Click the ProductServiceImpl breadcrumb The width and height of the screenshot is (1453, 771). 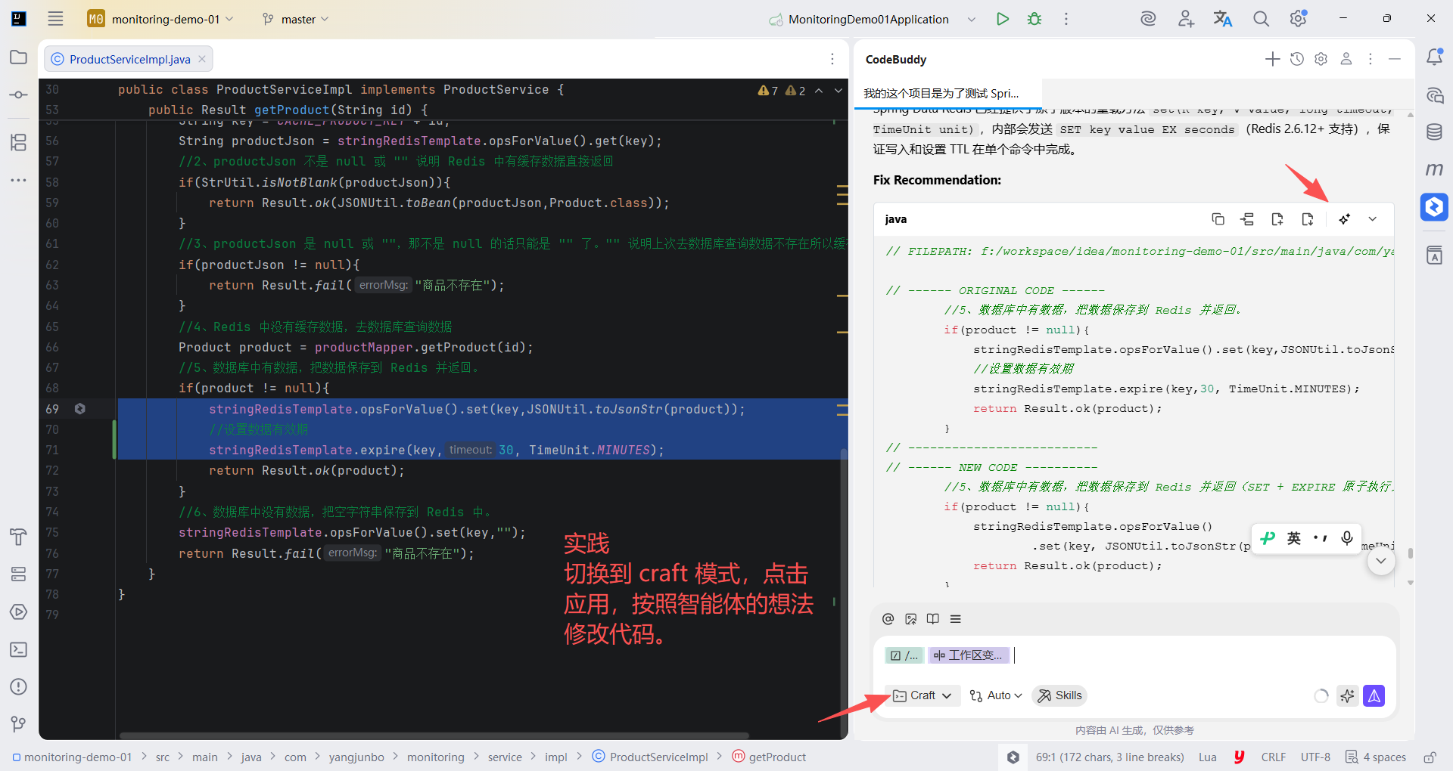(650, 757)
